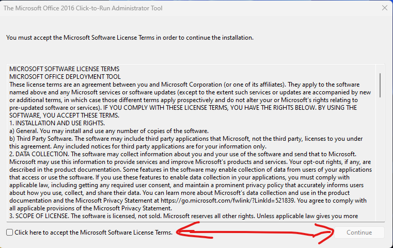Image resolution: width=393 pixels, height=248 pixels.
Task: Click the heading '1. INSTALLATION AND USE RIGHTS.'
Action: coord(57,123)
